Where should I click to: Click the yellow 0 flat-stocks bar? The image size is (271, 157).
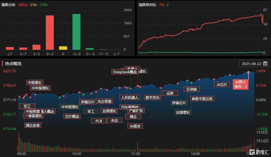[x=63, y=48]
